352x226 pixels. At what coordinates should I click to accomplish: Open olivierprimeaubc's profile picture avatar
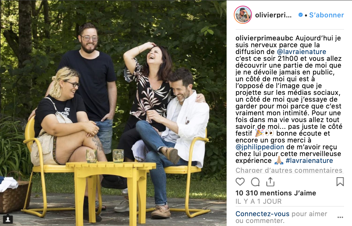coord(243,15)
